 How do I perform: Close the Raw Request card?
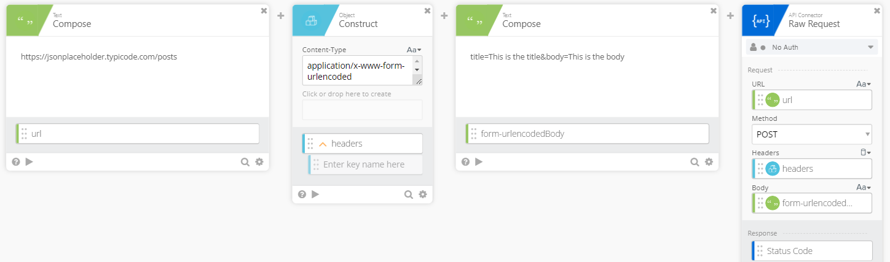coord(877,10)
